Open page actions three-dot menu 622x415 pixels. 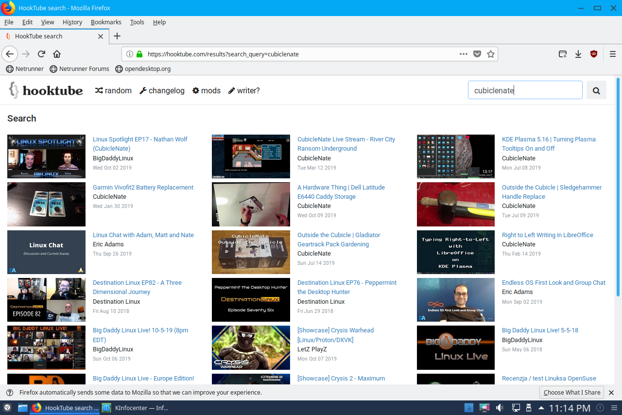[463, 54]
